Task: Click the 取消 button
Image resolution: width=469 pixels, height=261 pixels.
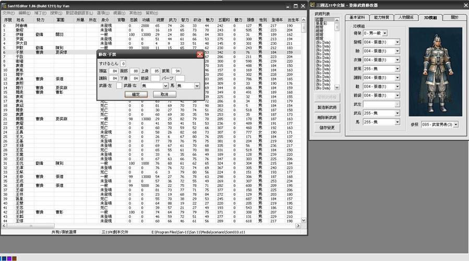Action: (164, 94)
